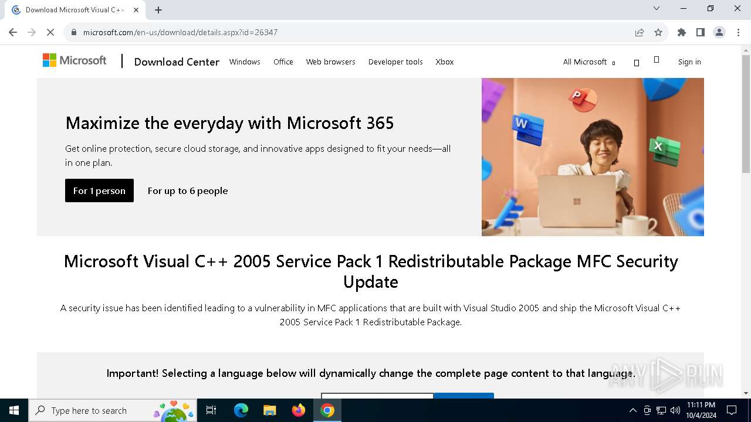Click the For 1 person button

99,190
